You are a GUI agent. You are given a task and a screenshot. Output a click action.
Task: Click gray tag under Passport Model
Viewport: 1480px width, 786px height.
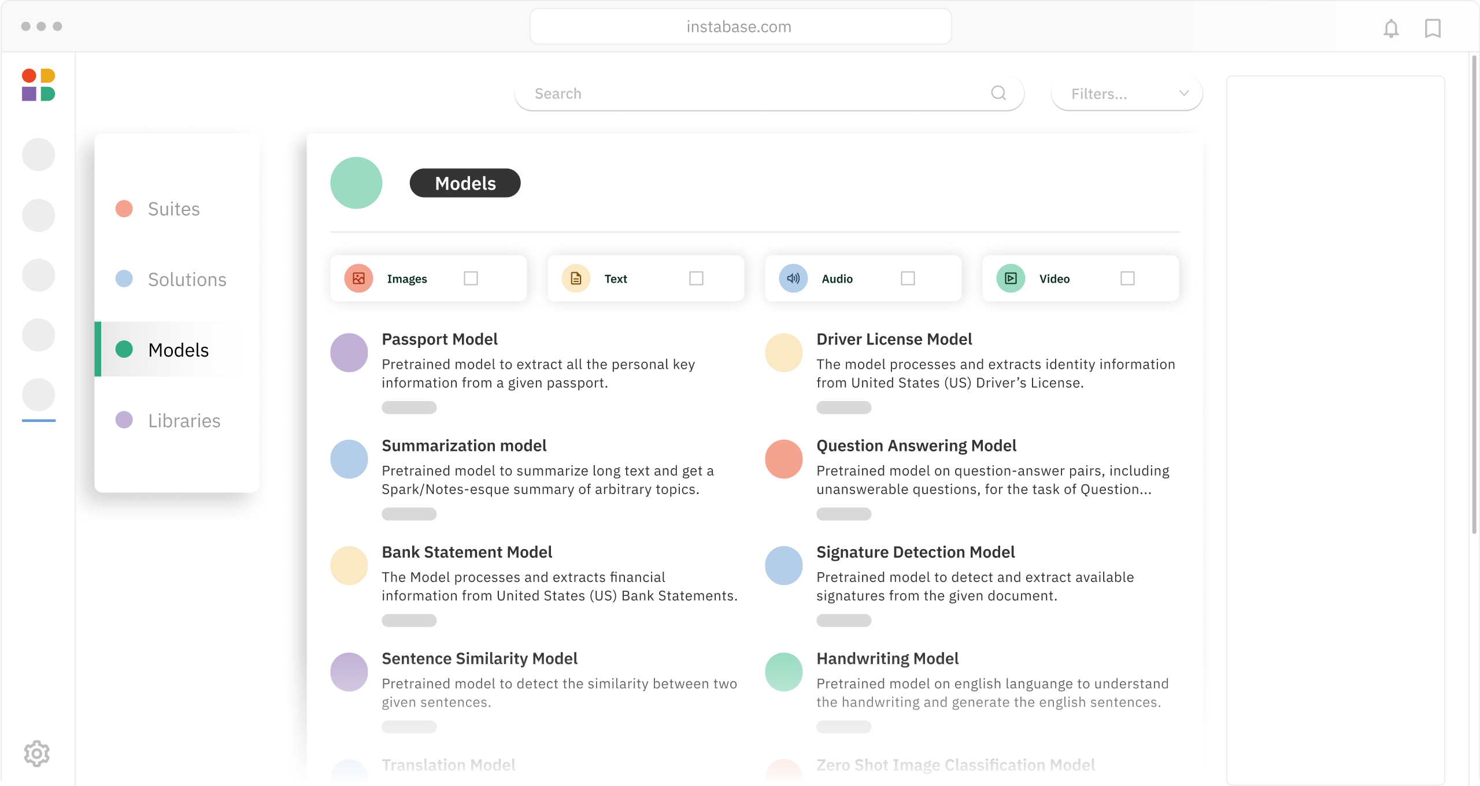pos(409,407)
